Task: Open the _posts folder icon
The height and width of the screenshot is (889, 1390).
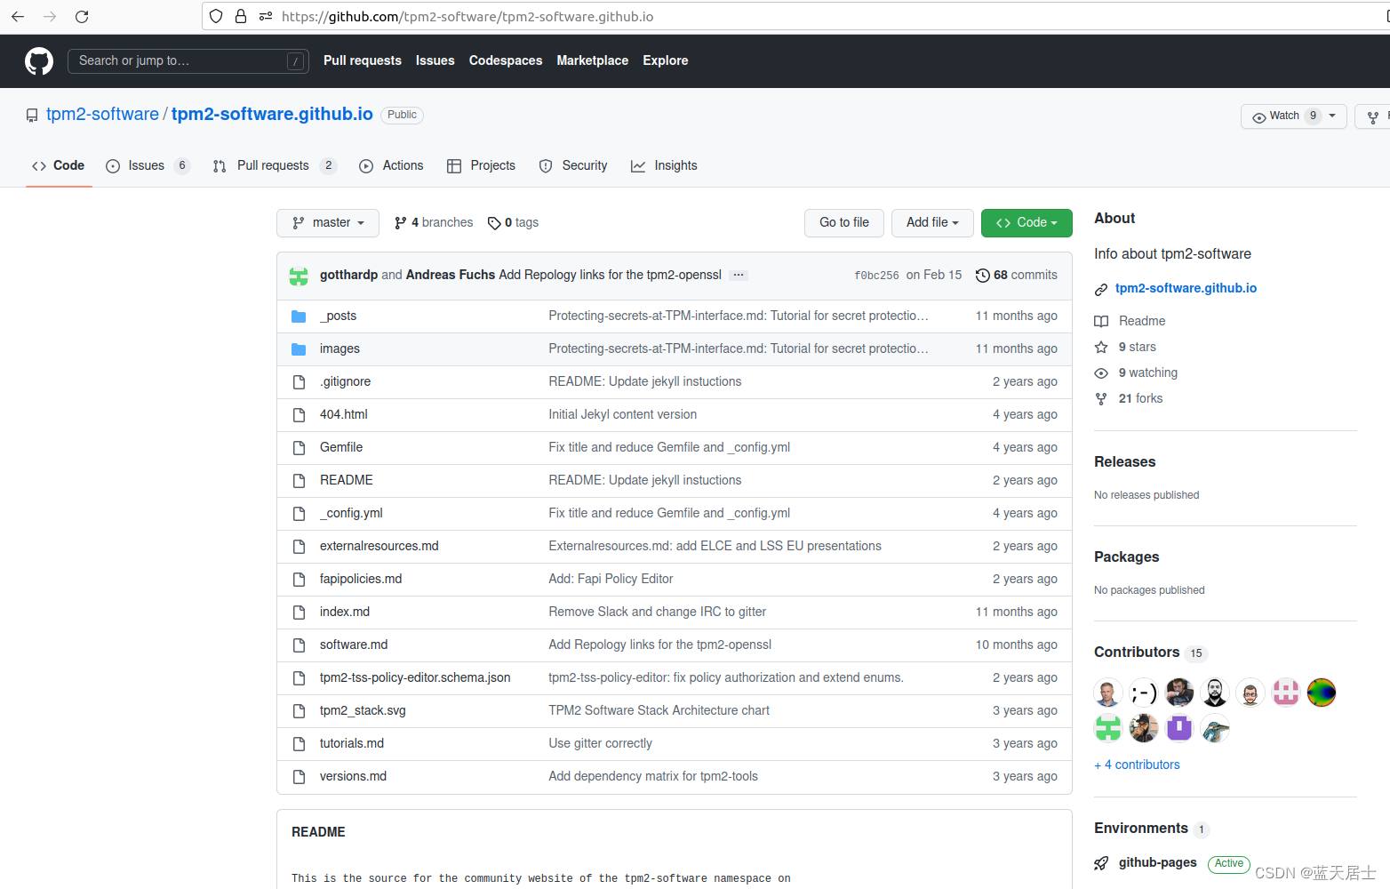Action: tap(299, 316)
